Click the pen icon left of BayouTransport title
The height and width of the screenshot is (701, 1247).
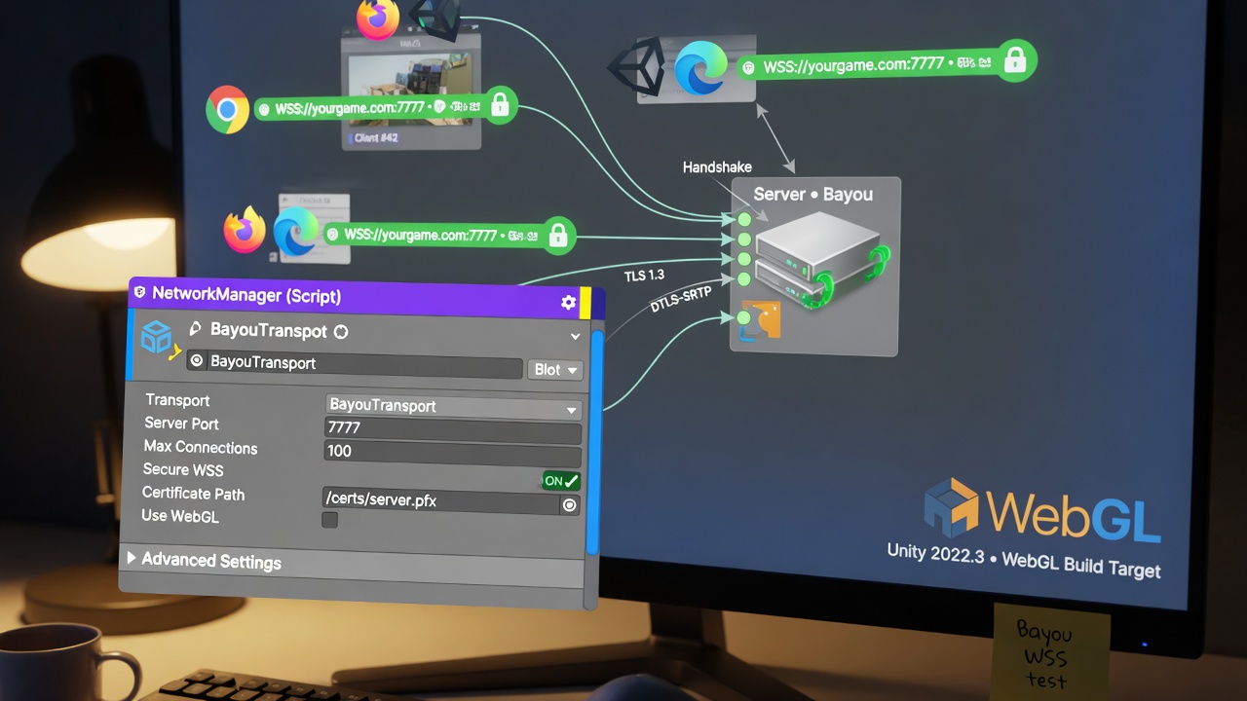(x=194, y=329)
